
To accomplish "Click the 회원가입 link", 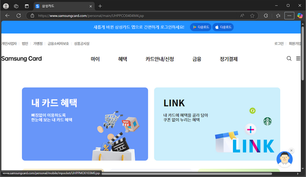I will tap(295, 44).
